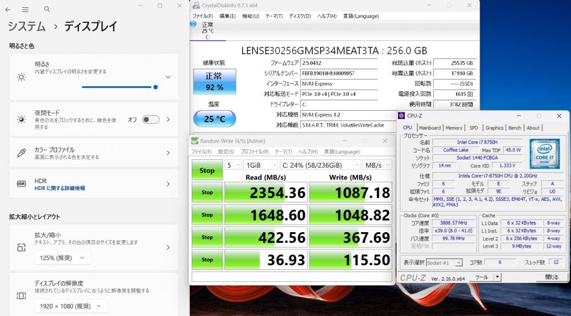Image resolution: width=571 pixels, height=316 pixels.
Task: Click the display brightness slider
Action: pos(119,87)
